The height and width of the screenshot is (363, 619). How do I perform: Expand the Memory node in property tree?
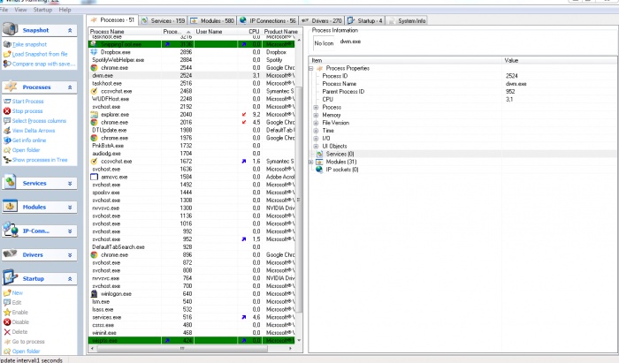[316, 115]
